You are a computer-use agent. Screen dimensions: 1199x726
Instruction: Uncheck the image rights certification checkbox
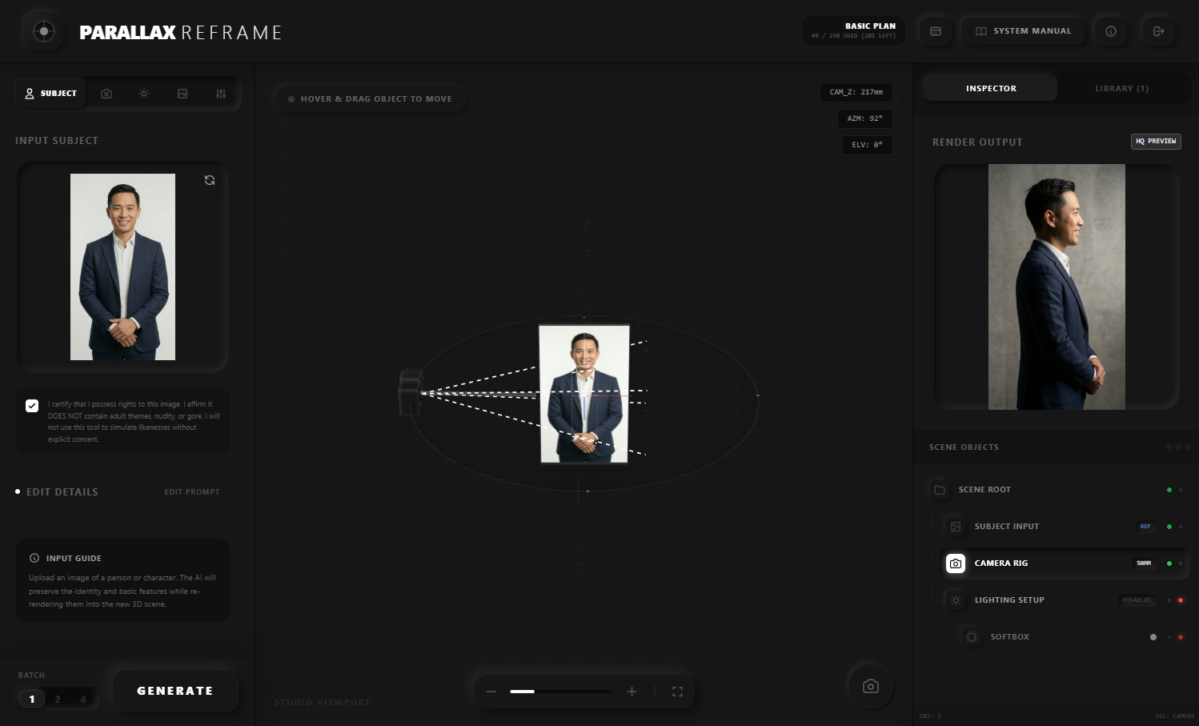[32, 406]
